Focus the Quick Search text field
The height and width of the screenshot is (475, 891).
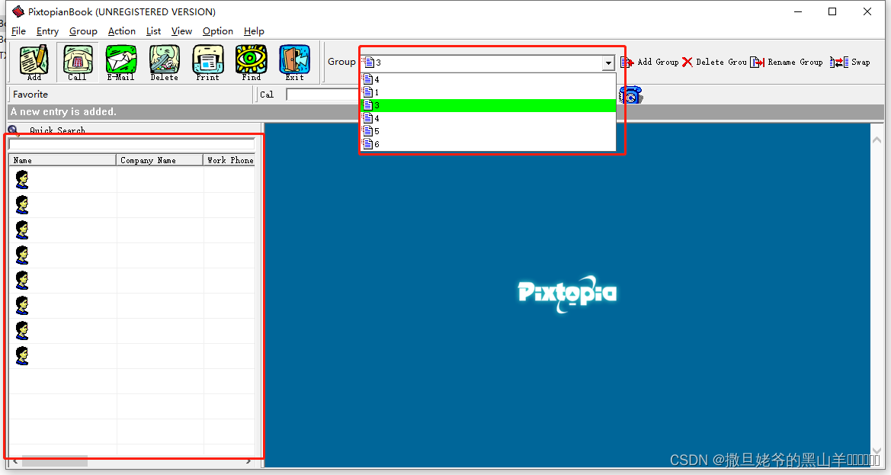click(x=132, y=144)
